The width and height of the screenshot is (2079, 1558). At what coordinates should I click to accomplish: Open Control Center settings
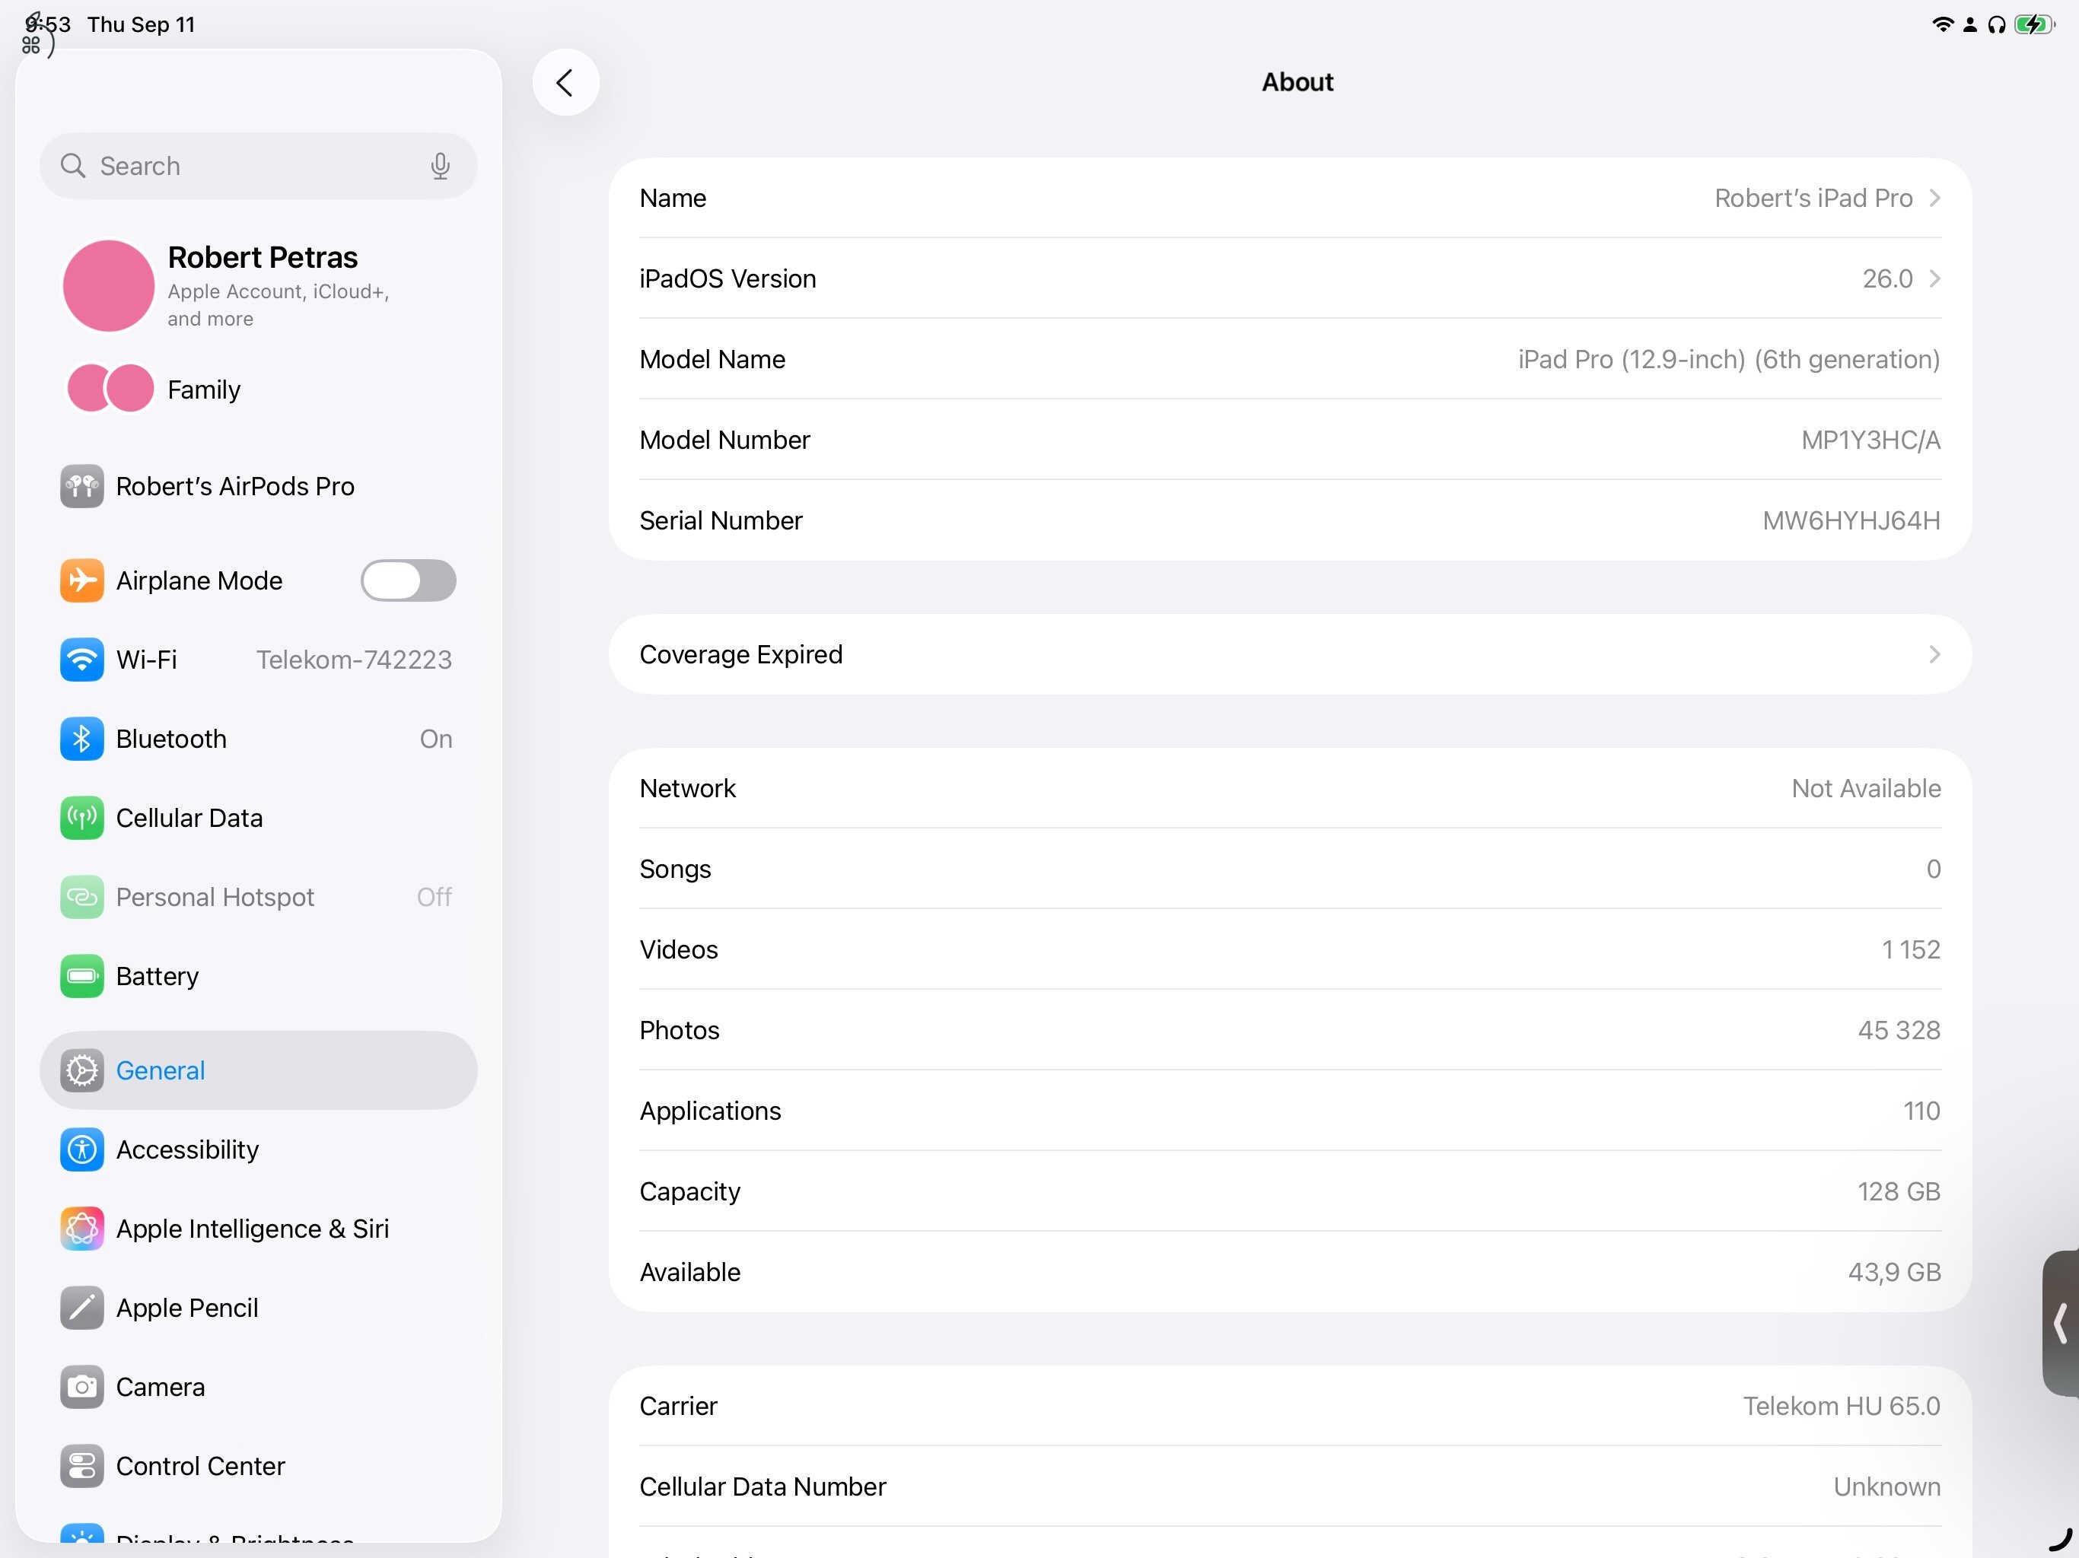click(x=259, y=1466)
